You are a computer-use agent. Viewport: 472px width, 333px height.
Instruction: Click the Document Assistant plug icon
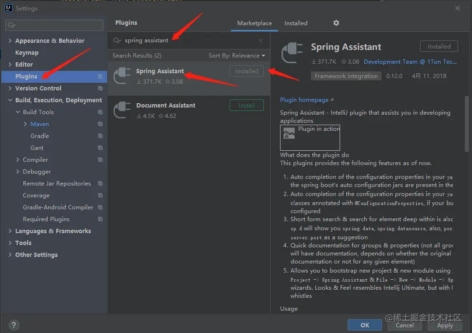[x=122, y=110]
